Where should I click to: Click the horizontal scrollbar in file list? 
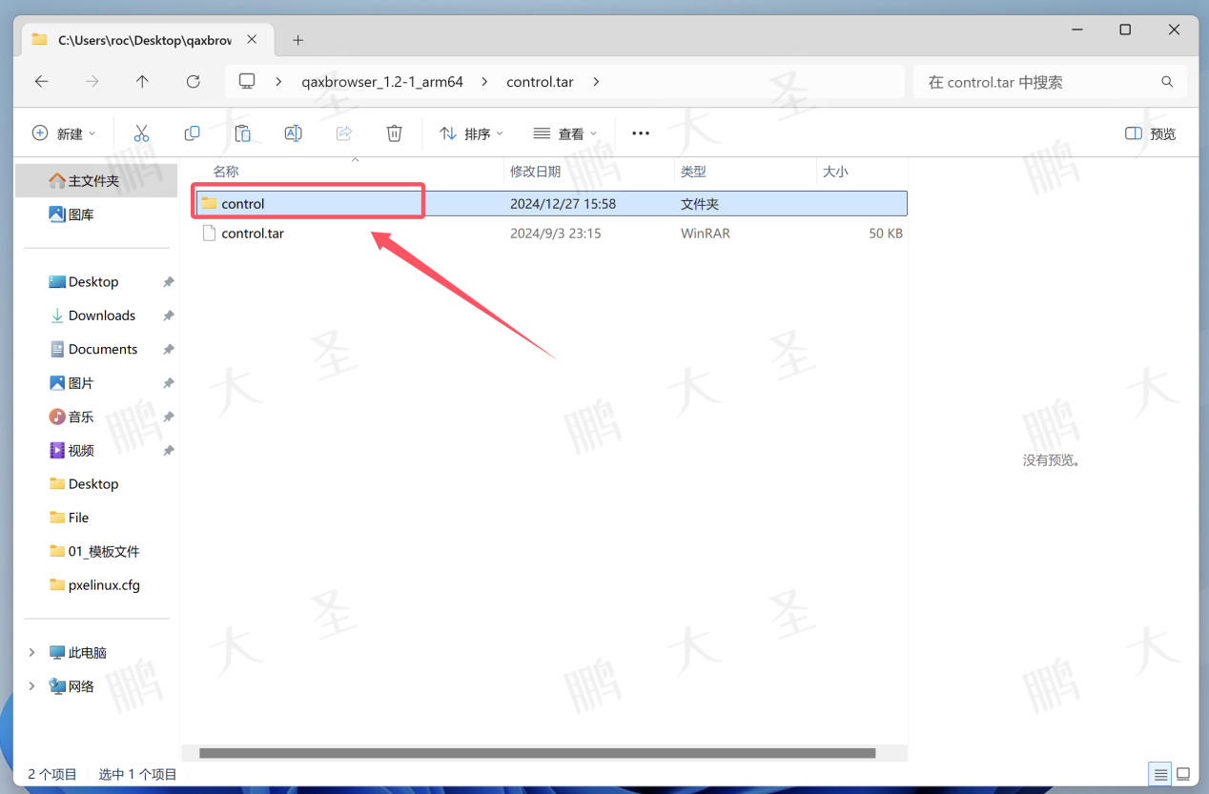(x=537, y=753)
